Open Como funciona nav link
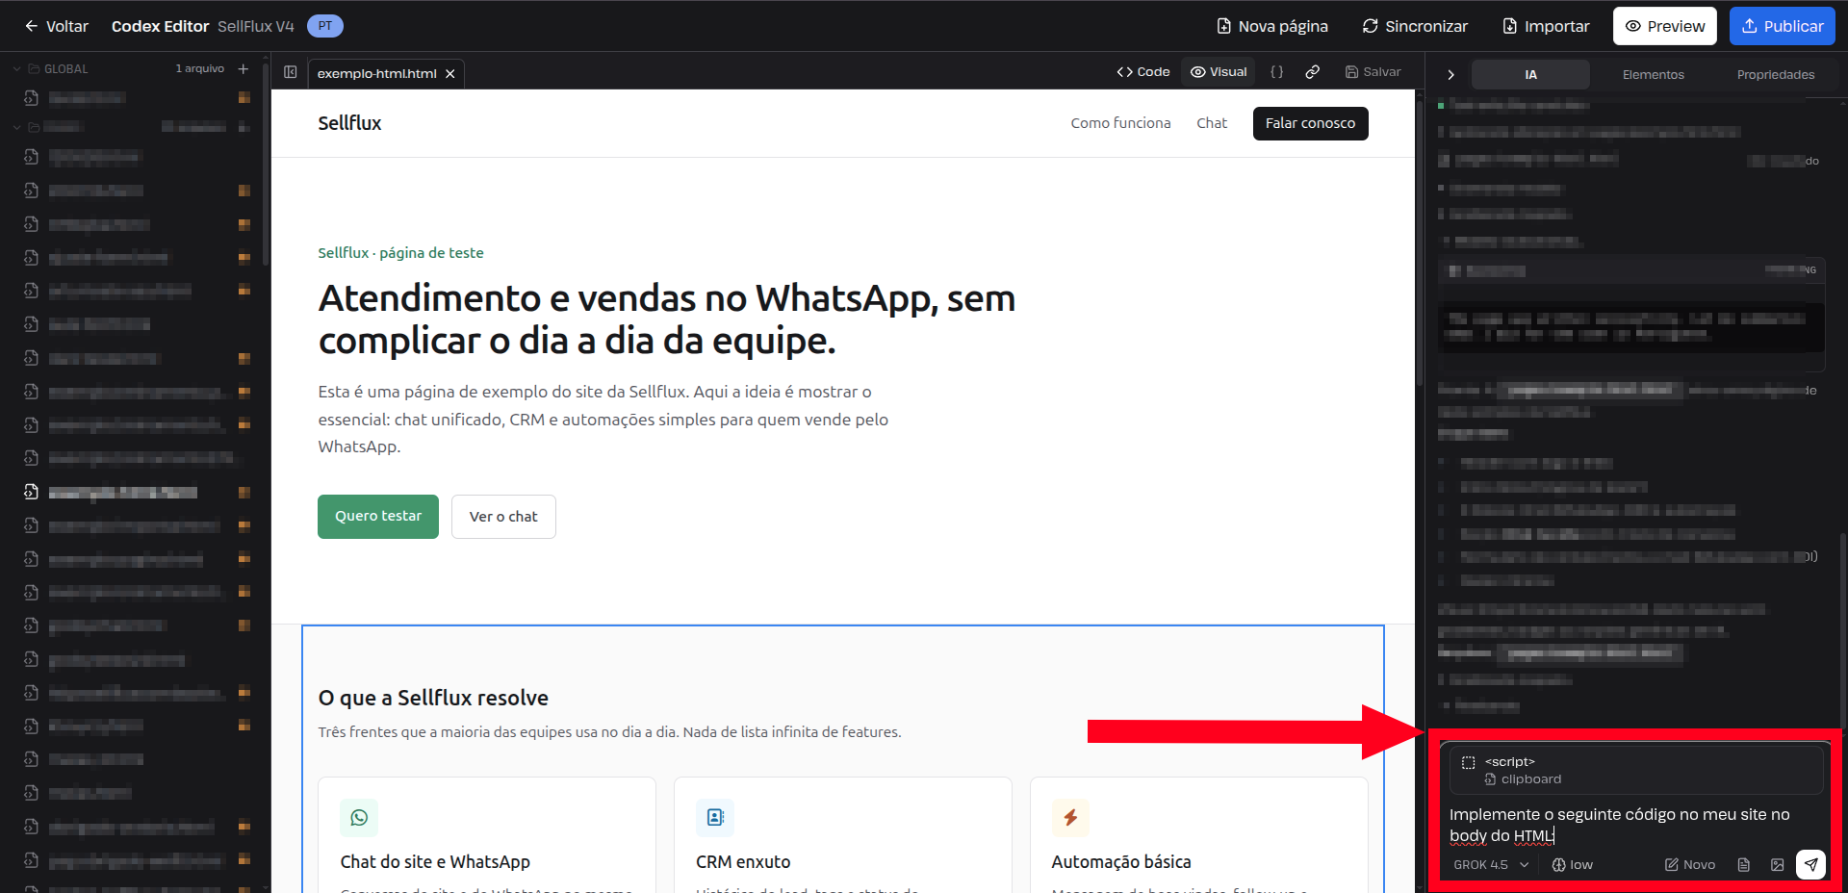 1120,123
